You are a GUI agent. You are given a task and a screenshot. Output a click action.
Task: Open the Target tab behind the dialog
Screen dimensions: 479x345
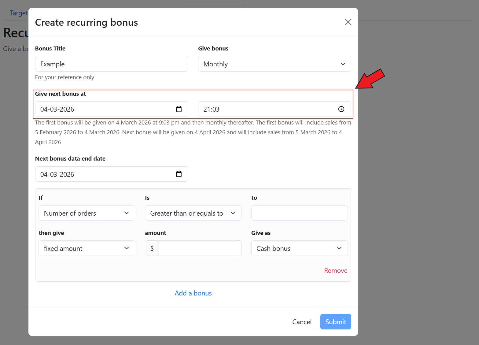pos(18,13)
